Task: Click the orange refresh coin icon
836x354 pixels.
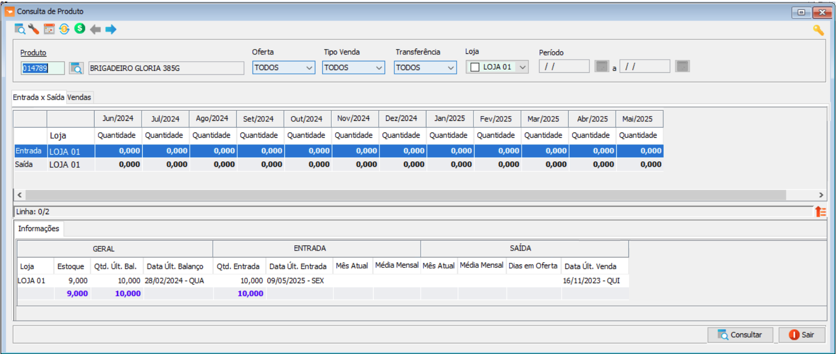Action: pyautogui.click(x=64, y=29)
